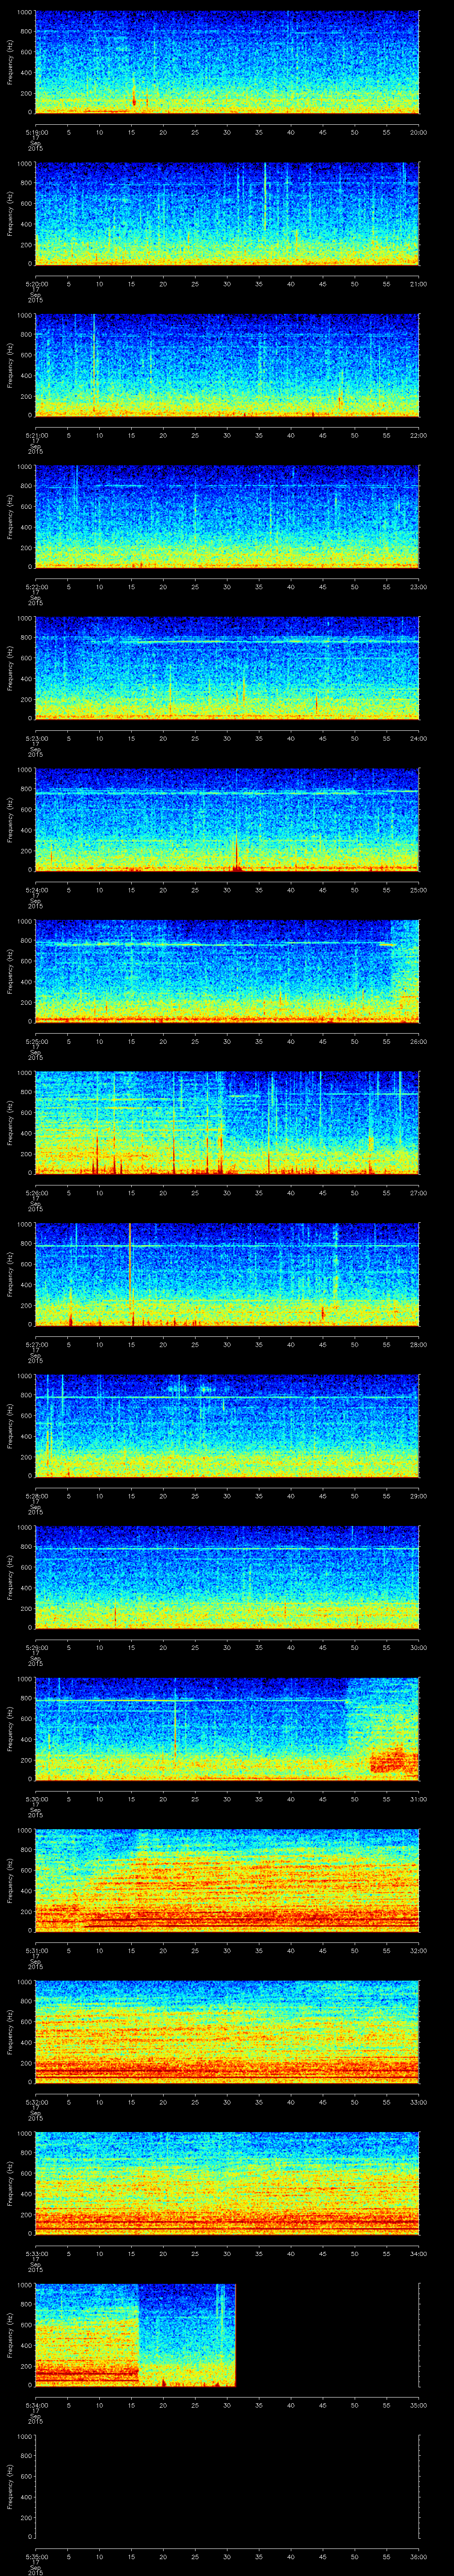The height and width of the screenshot is (2576, 454).
Task: Click the 5:31:00 start time label
Action: [x=36, y=1950]
